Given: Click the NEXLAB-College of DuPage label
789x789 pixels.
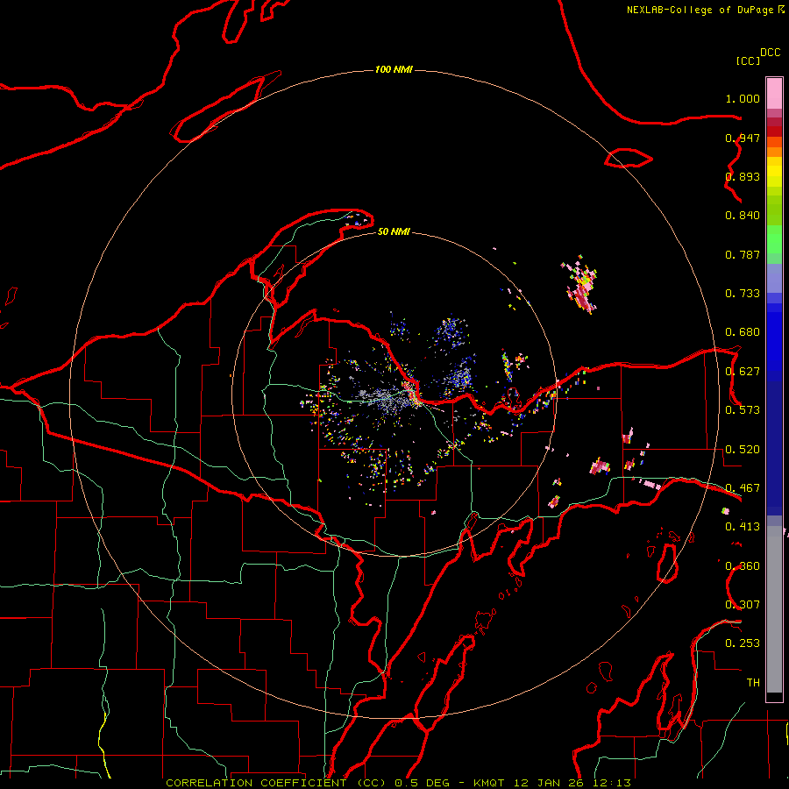Looking at the screenshot, I should pos(700,10).
